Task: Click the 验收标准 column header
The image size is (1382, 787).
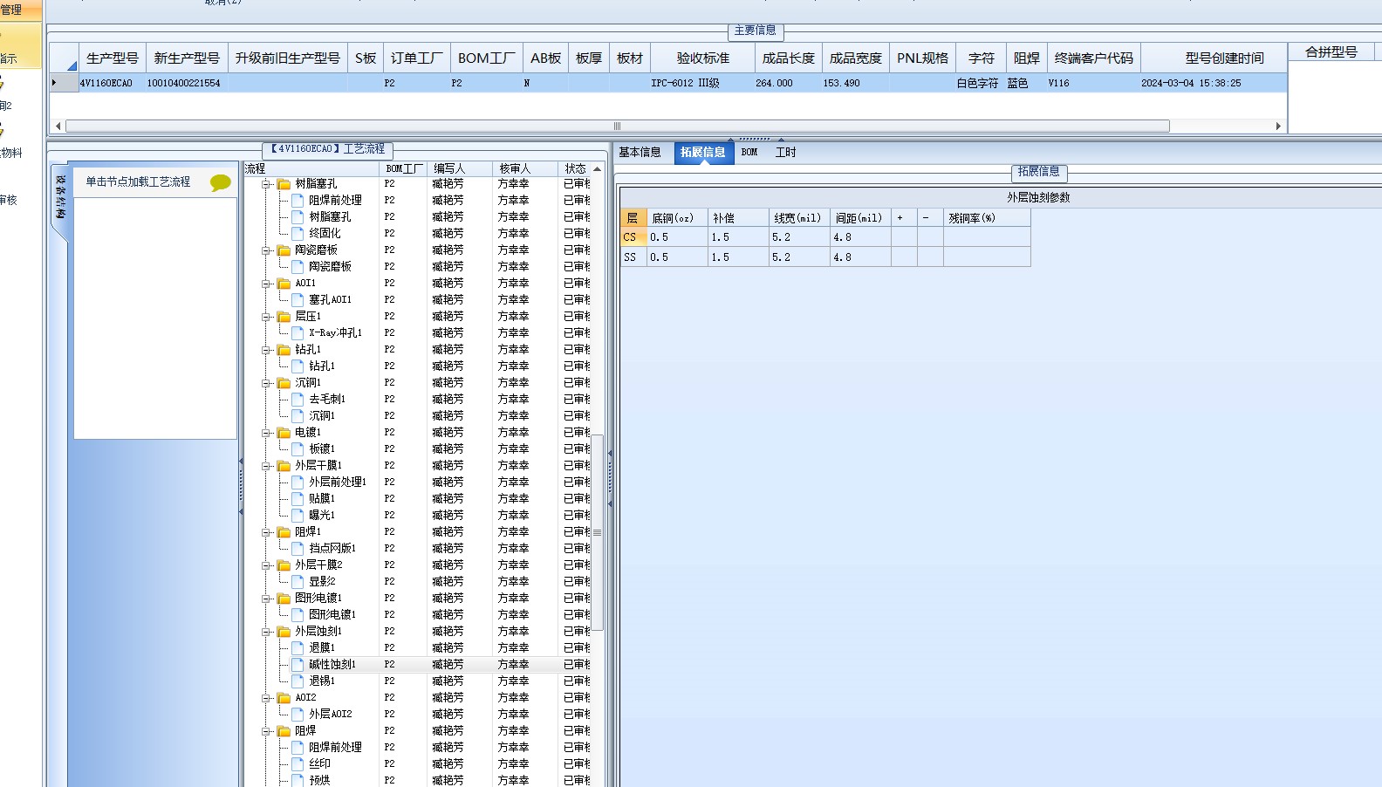Action: coord(703,58)
